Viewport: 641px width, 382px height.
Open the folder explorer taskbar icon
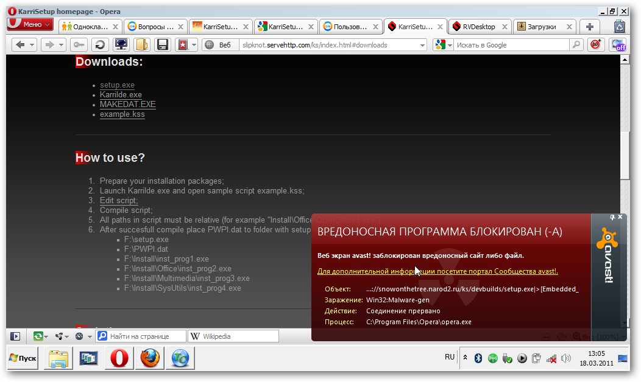coord(58,358)
